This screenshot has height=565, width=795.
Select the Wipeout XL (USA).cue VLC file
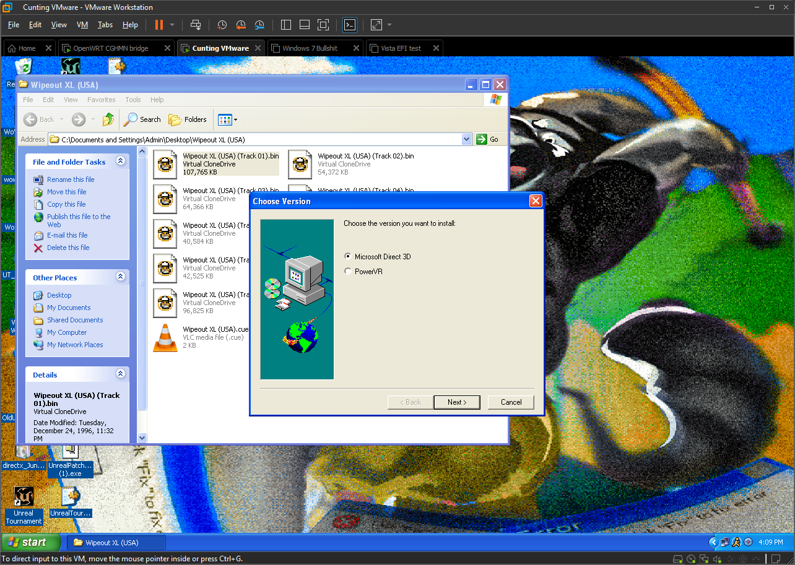coord(201,337)
